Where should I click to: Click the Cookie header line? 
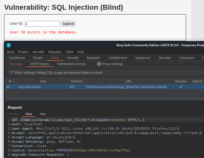point(71,150)
